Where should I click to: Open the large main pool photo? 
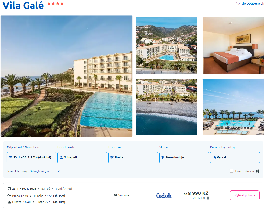click(67, 76)
